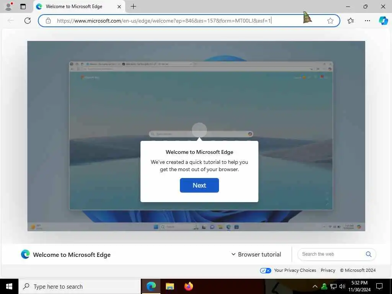Click the © Microsoft 2024 text

358,270
